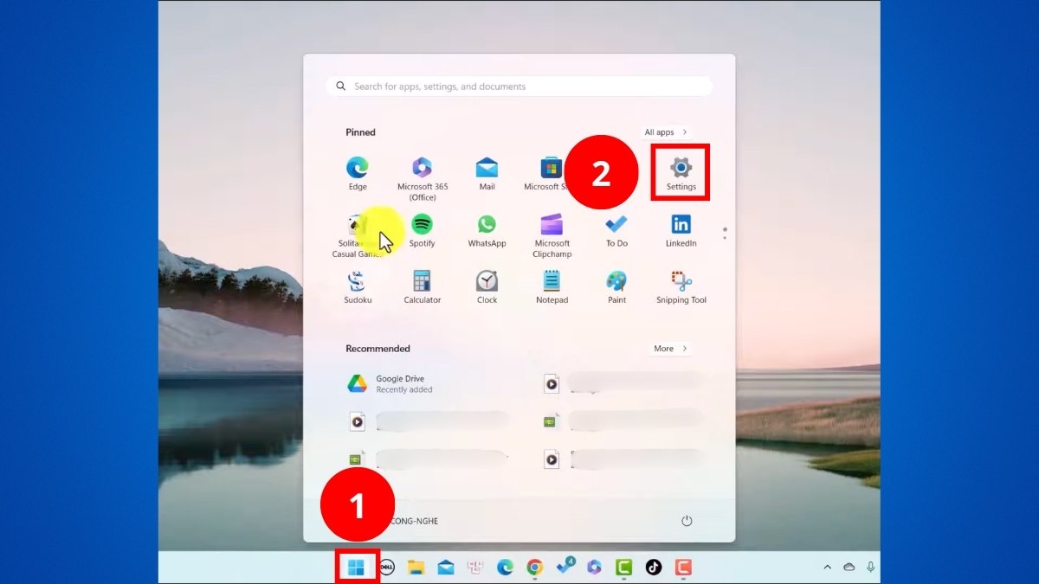This screenshot has width=1039, height=584.
Task: Launch WhatsApp from the Pinned grid
Action: pyautogui.click(x=487, y=231)
